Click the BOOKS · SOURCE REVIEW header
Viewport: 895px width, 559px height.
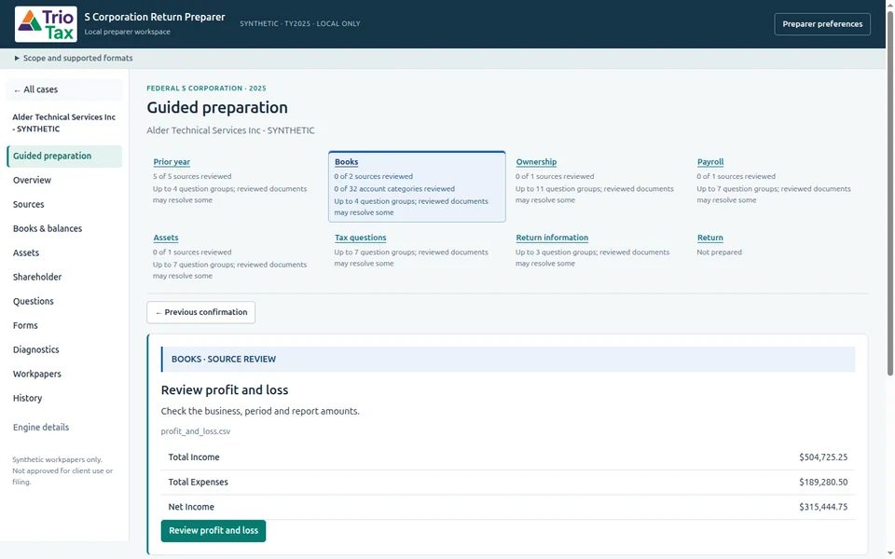[508, 360]
